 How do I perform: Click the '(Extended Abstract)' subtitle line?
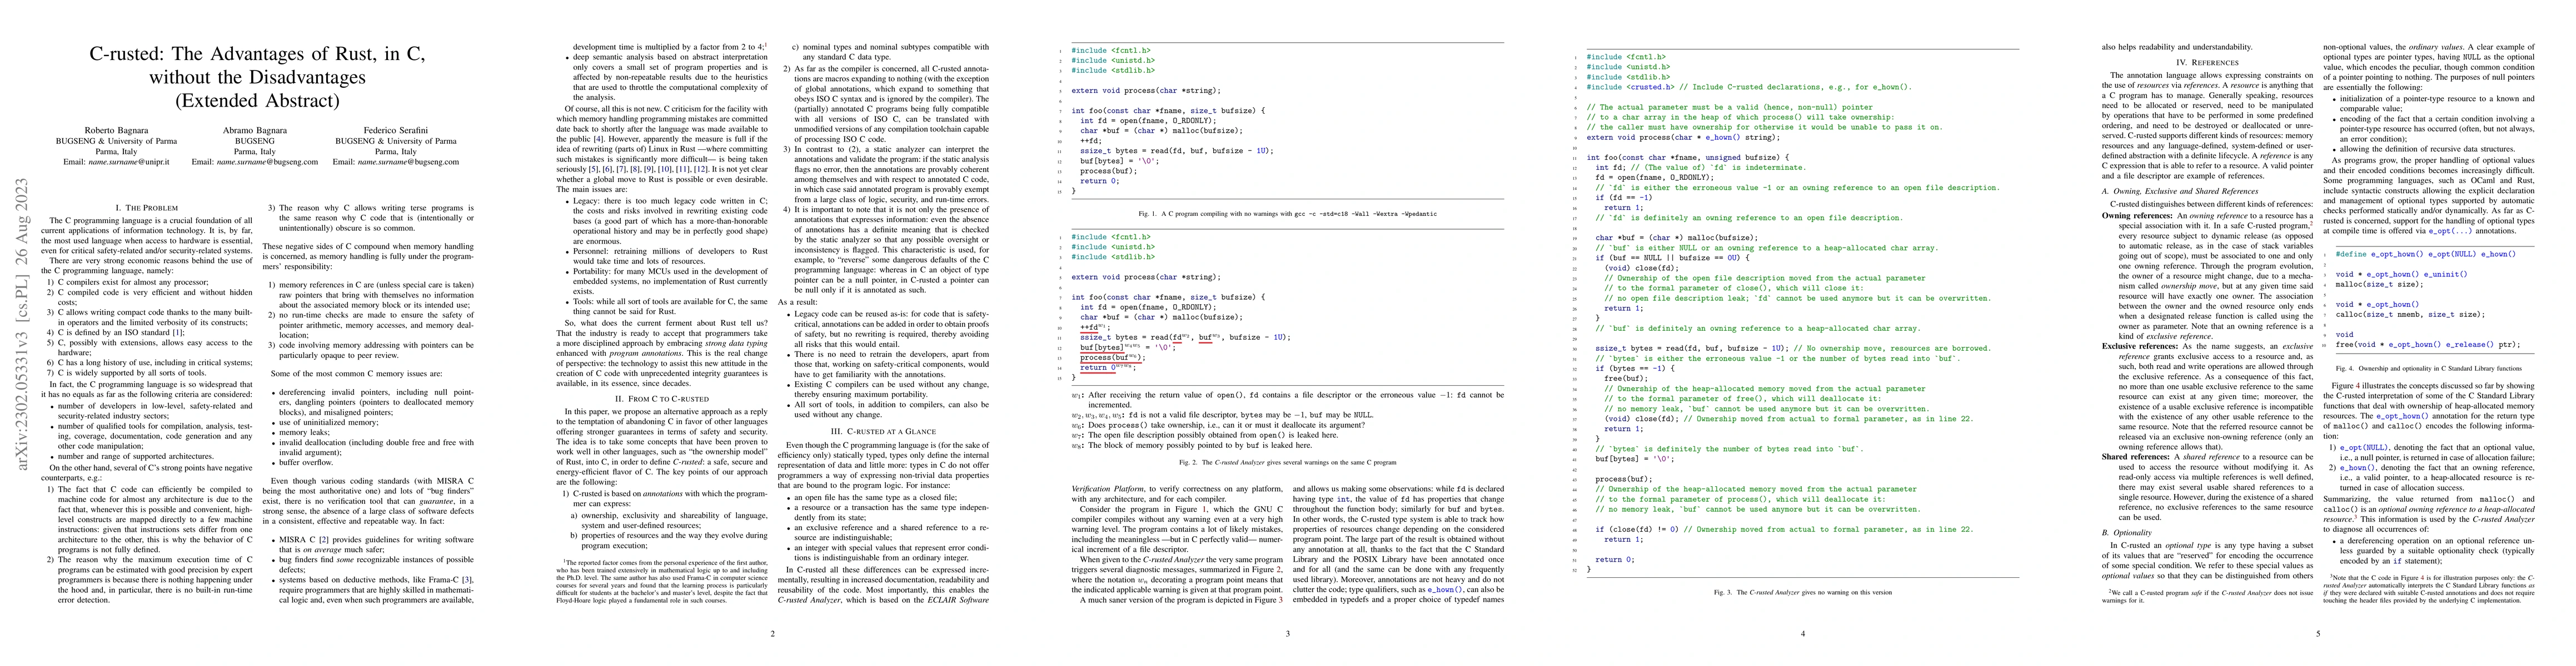[x=256, y=100]
